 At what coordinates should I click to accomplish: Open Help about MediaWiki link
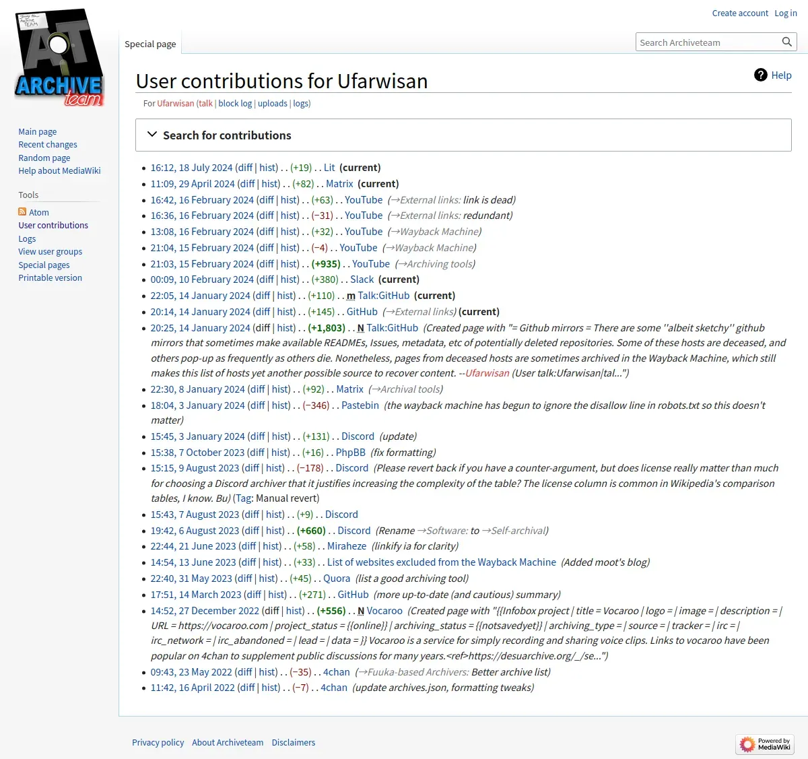pyautogui.click(x=59, y=170)
